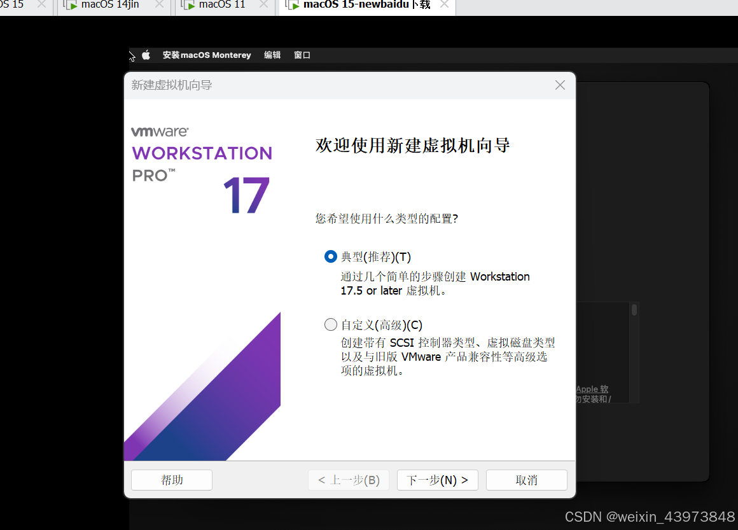Click the scrollbar in the background installer window
The image size is (738, 530).
[634, 310]
